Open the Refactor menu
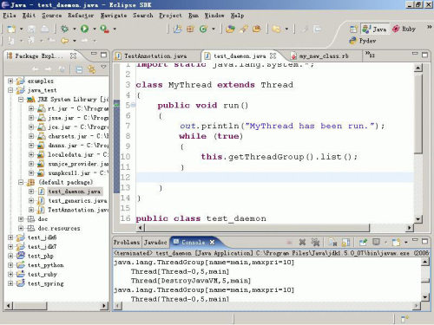The width and height of the screenshot is (434, 325). [81, 16]
